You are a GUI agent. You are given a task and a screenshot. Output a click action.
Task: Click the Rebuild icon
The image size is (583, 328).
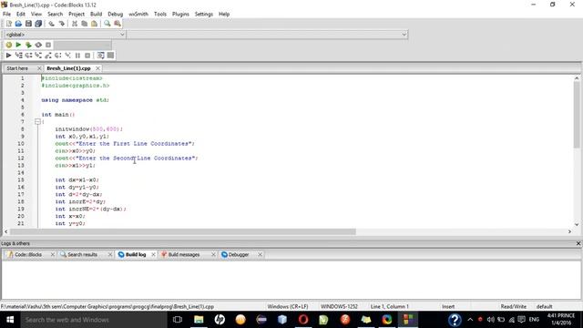pos(38,45)
